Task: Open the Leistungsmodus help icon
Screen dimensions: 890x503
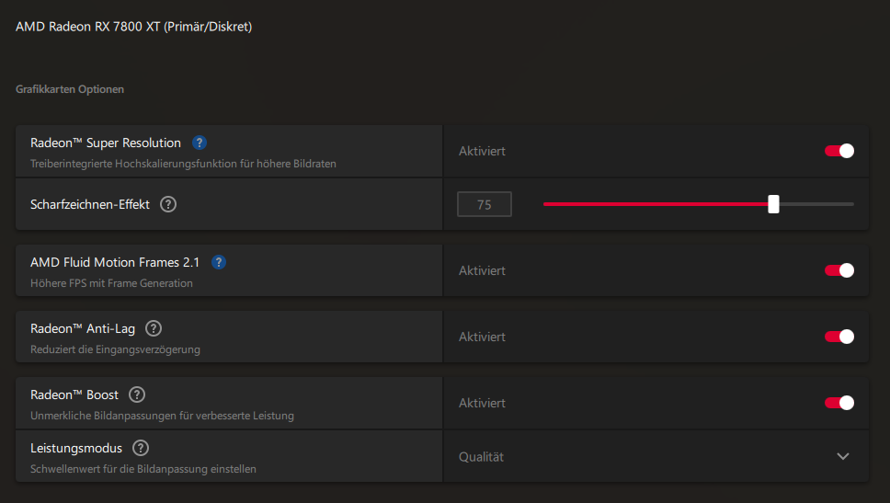Action: (141, 448)
